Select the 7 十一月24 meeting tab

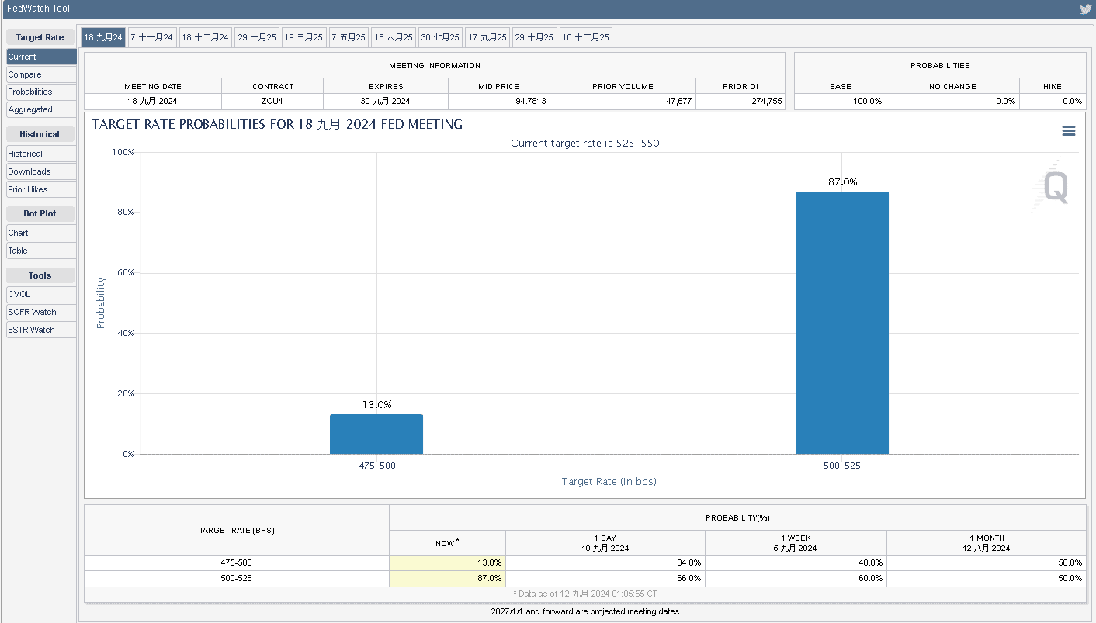tap(151, 37)
